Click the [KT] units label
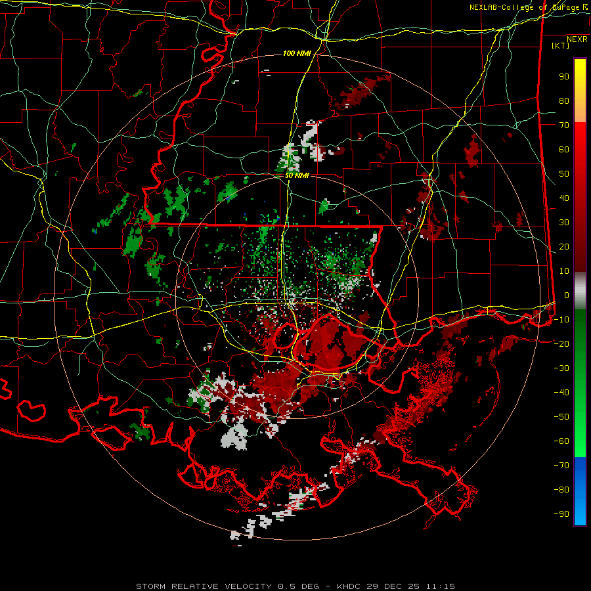Viewport: 591px width, 591px height. [560, 45]
